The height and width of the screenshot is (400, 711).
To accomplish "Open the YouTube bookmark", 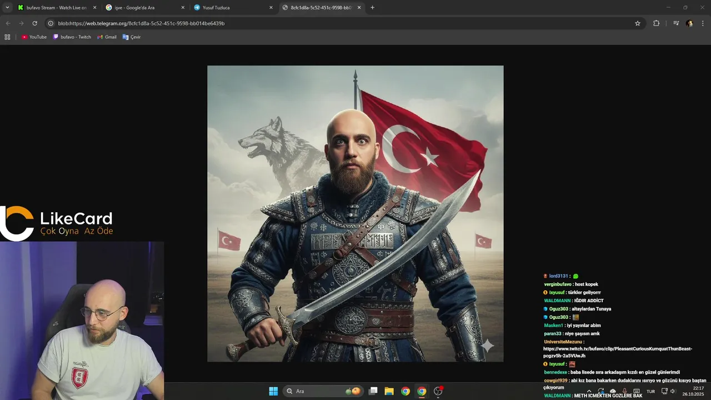I will pos(34,37).
